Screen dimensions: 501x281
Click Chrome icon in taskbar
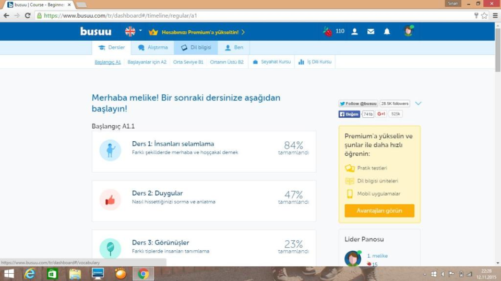click(x=143, y=274)
